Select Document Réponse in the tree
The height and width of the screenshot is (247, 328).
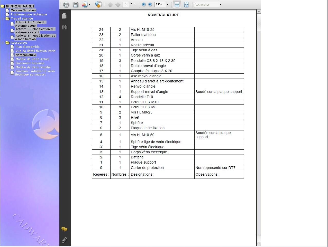click(x=30, y=63)
